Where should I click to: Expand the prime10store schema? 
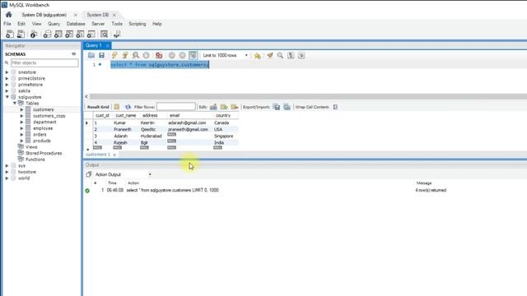coord(7,79)
